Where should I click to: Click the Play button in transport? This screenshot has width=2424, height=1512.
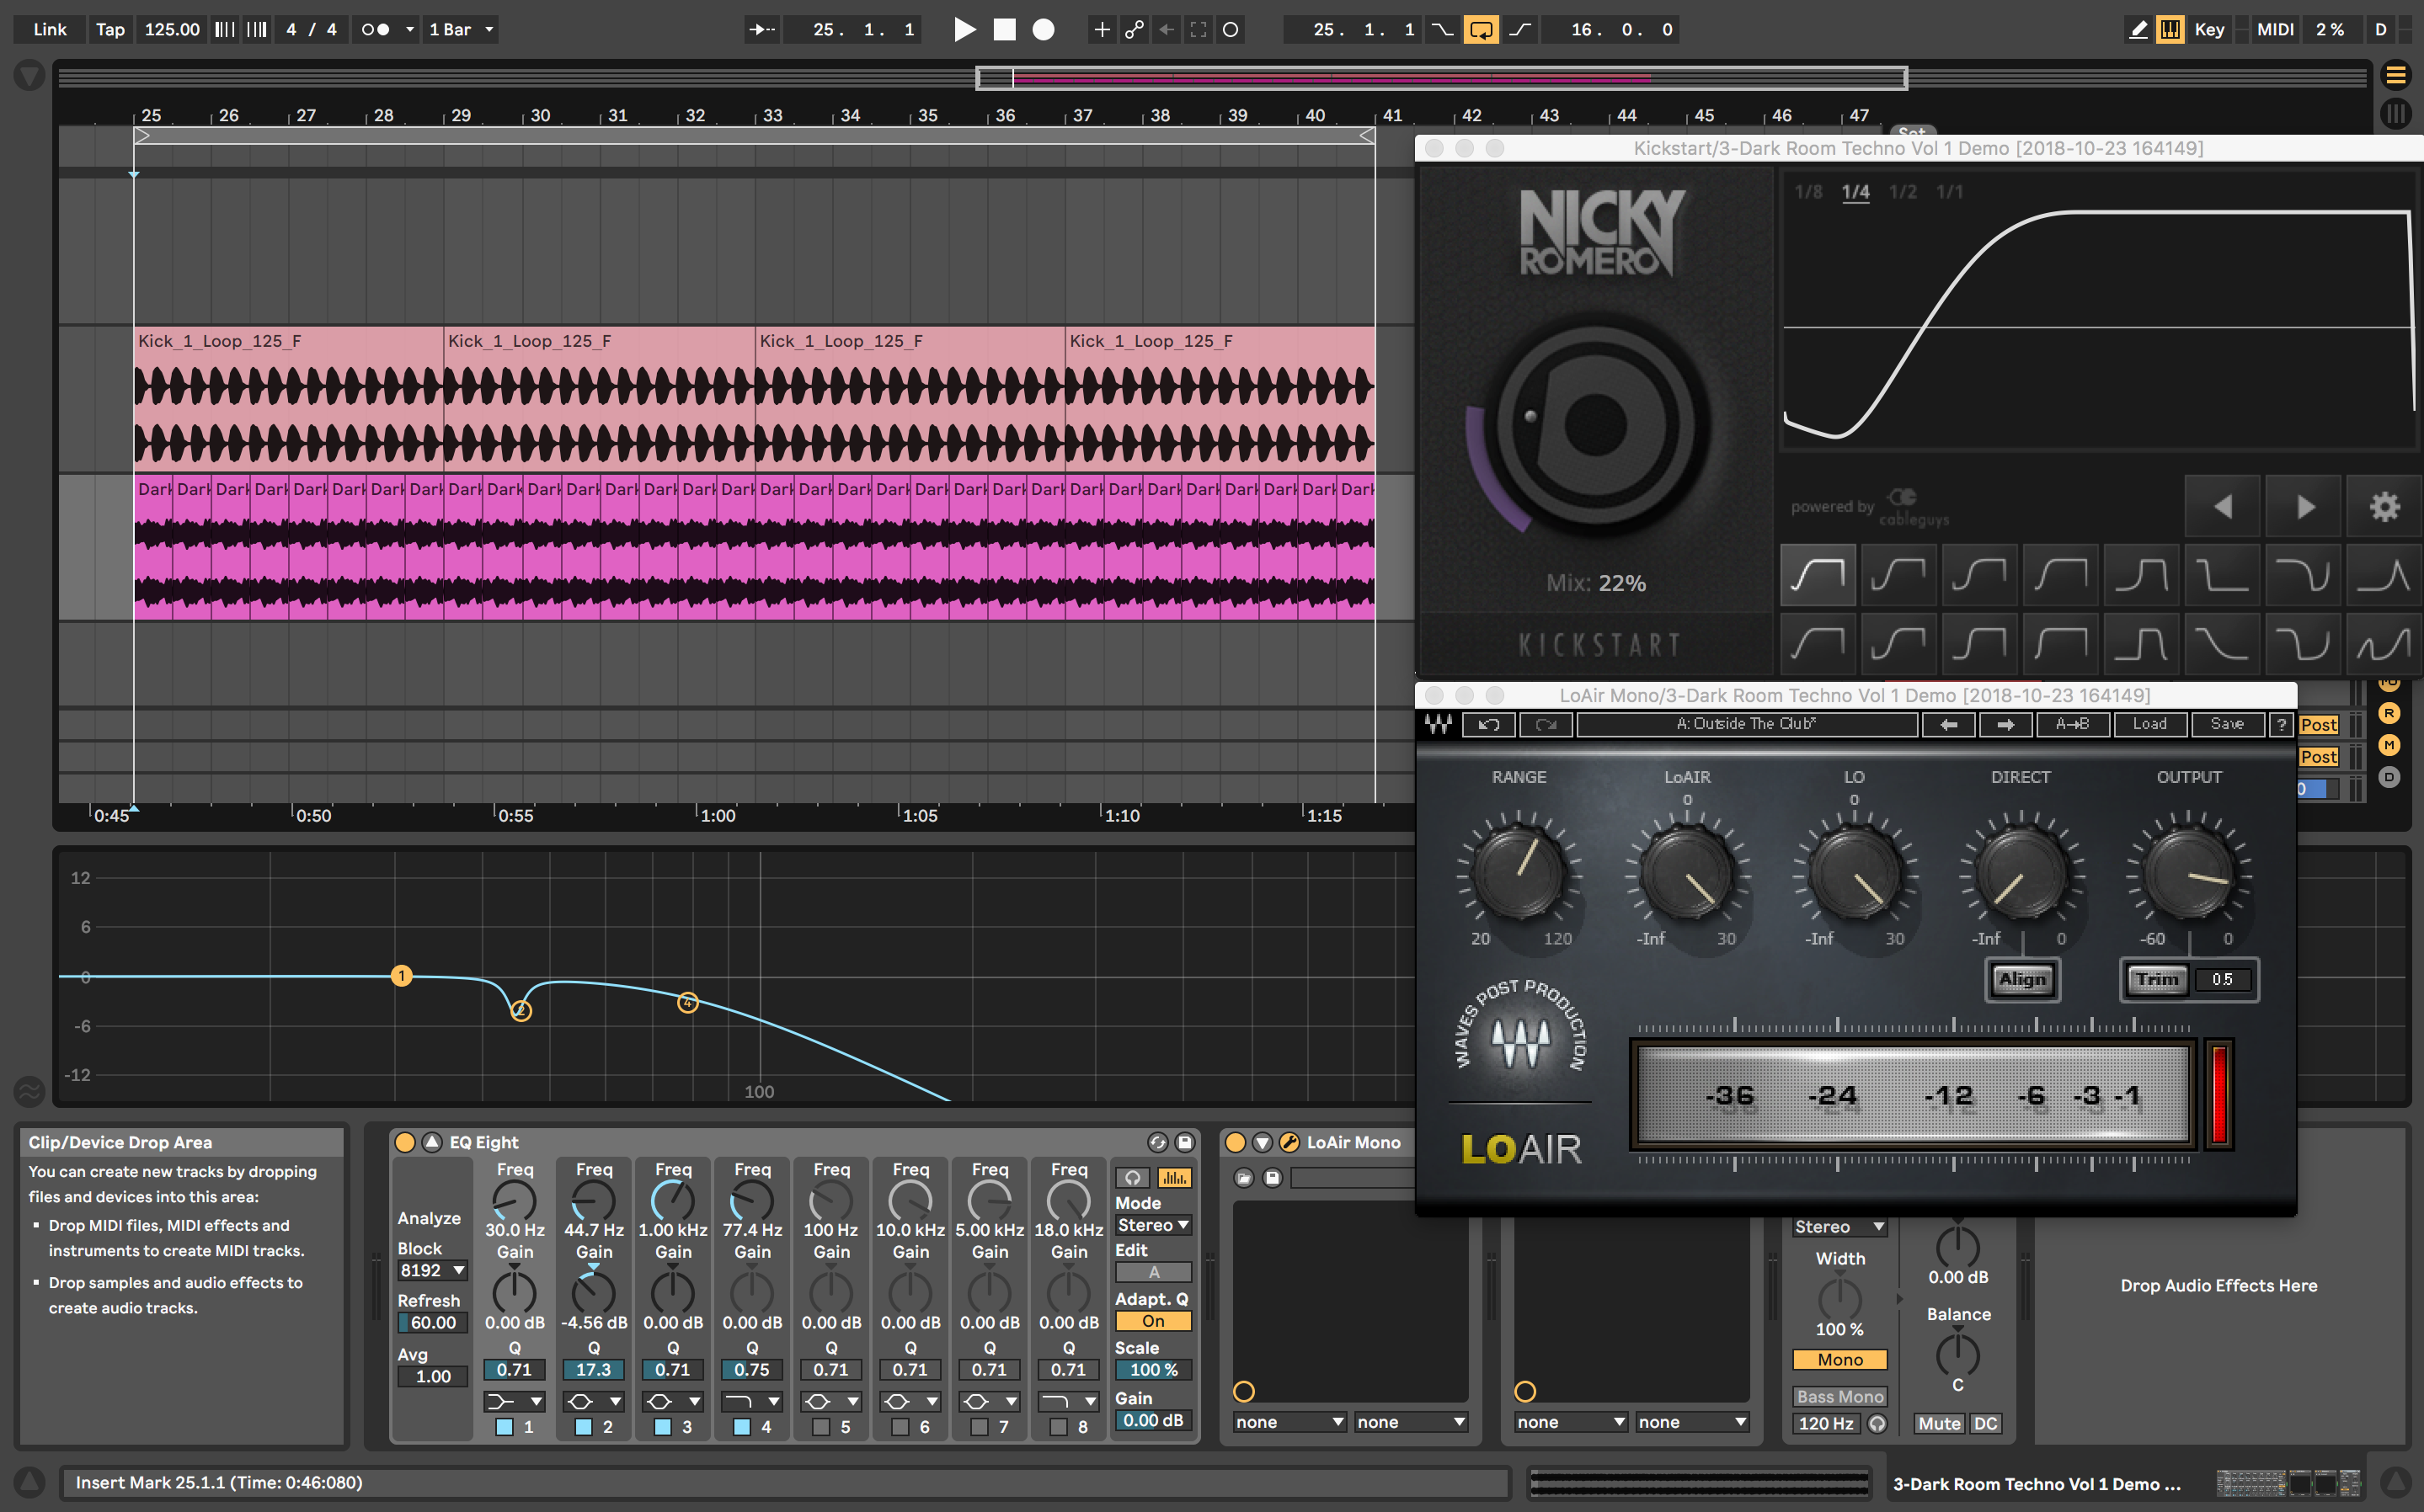(964, 29)
